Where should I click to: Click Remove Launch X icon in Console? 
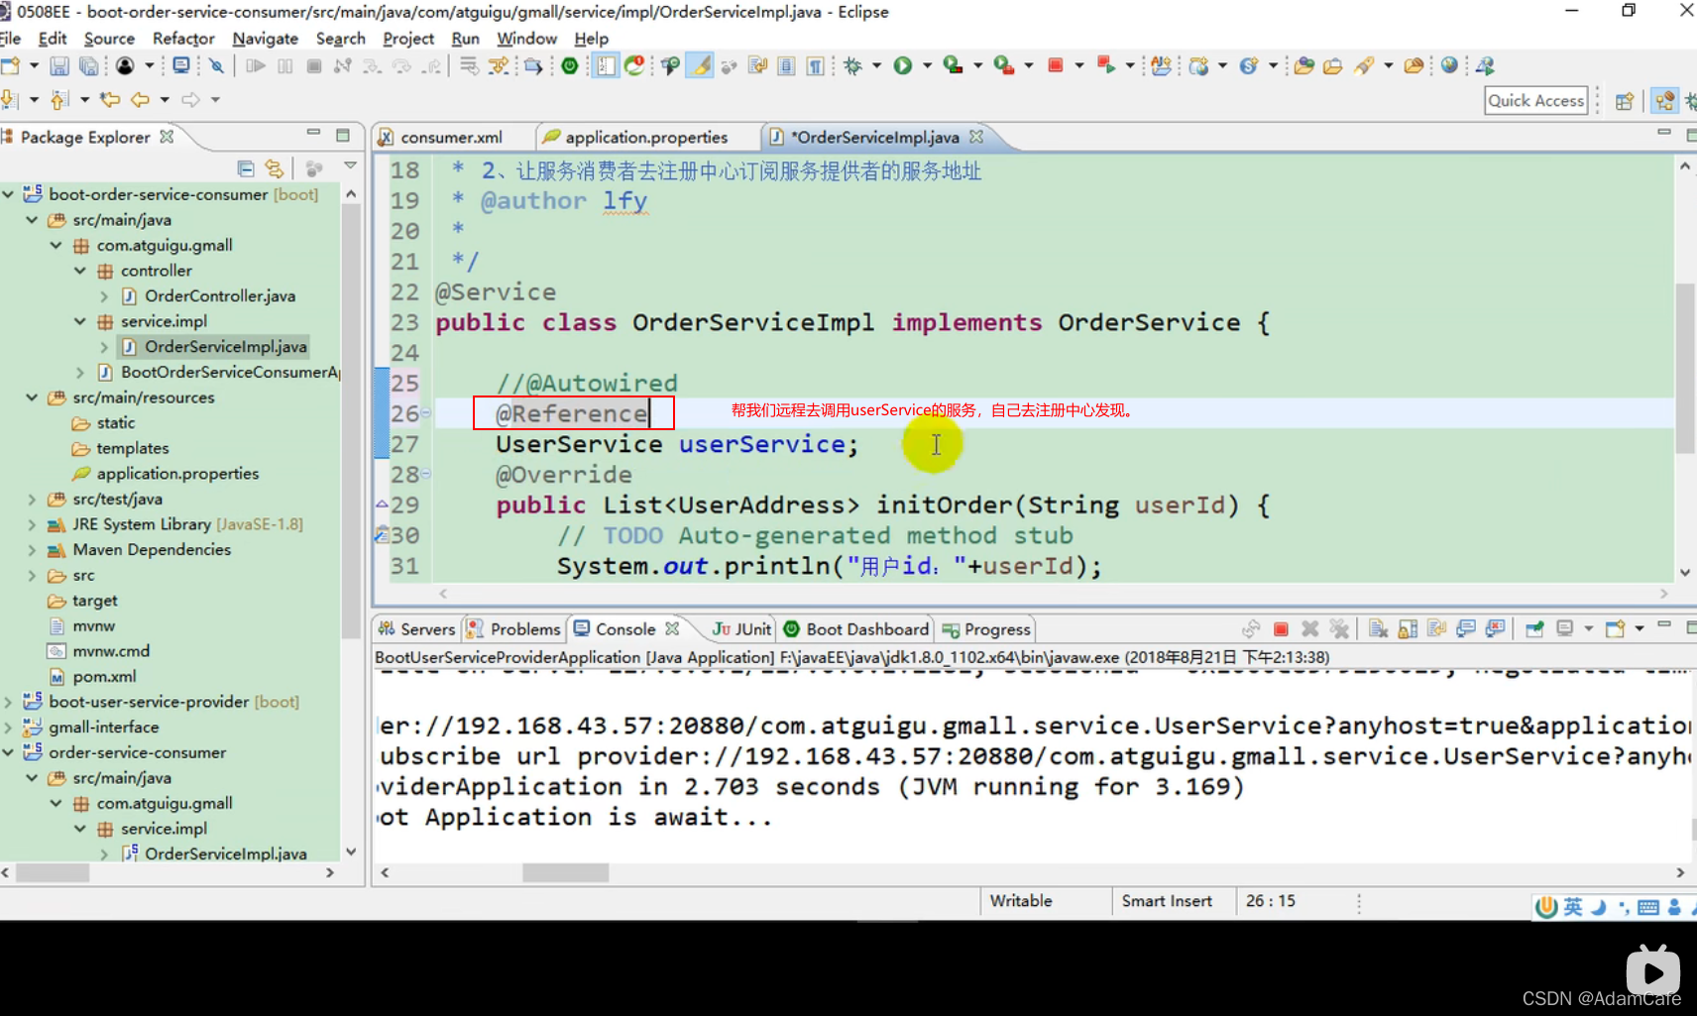coord(1309,629)
